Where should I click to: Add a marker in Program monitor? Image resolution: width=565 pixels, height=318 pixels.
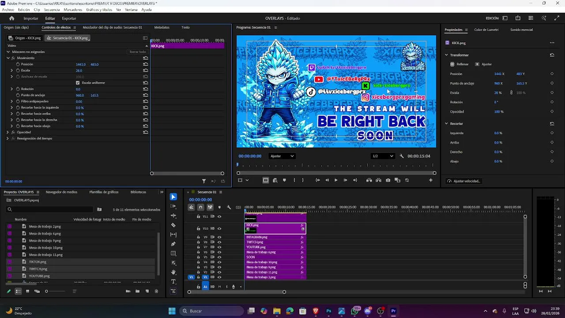pyautogui.click(x=284, y=180)
